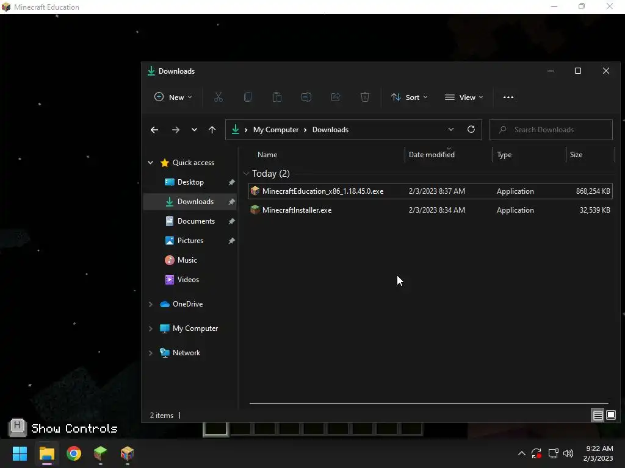625x468 pixels.
Task: Open Google Chrome from taskbar
Action: point(74,453)
